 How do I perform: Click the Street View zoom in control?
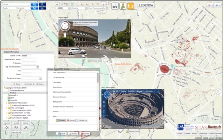coord(65,34)
